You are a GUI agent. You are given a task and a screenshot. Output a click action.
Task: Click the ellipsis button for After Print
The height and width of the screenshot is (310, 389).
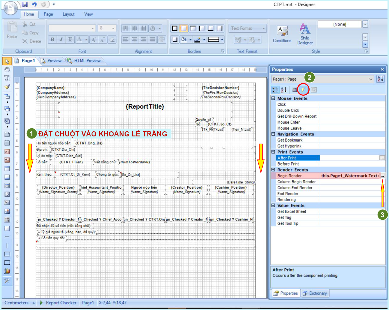(x=382, y=158)
